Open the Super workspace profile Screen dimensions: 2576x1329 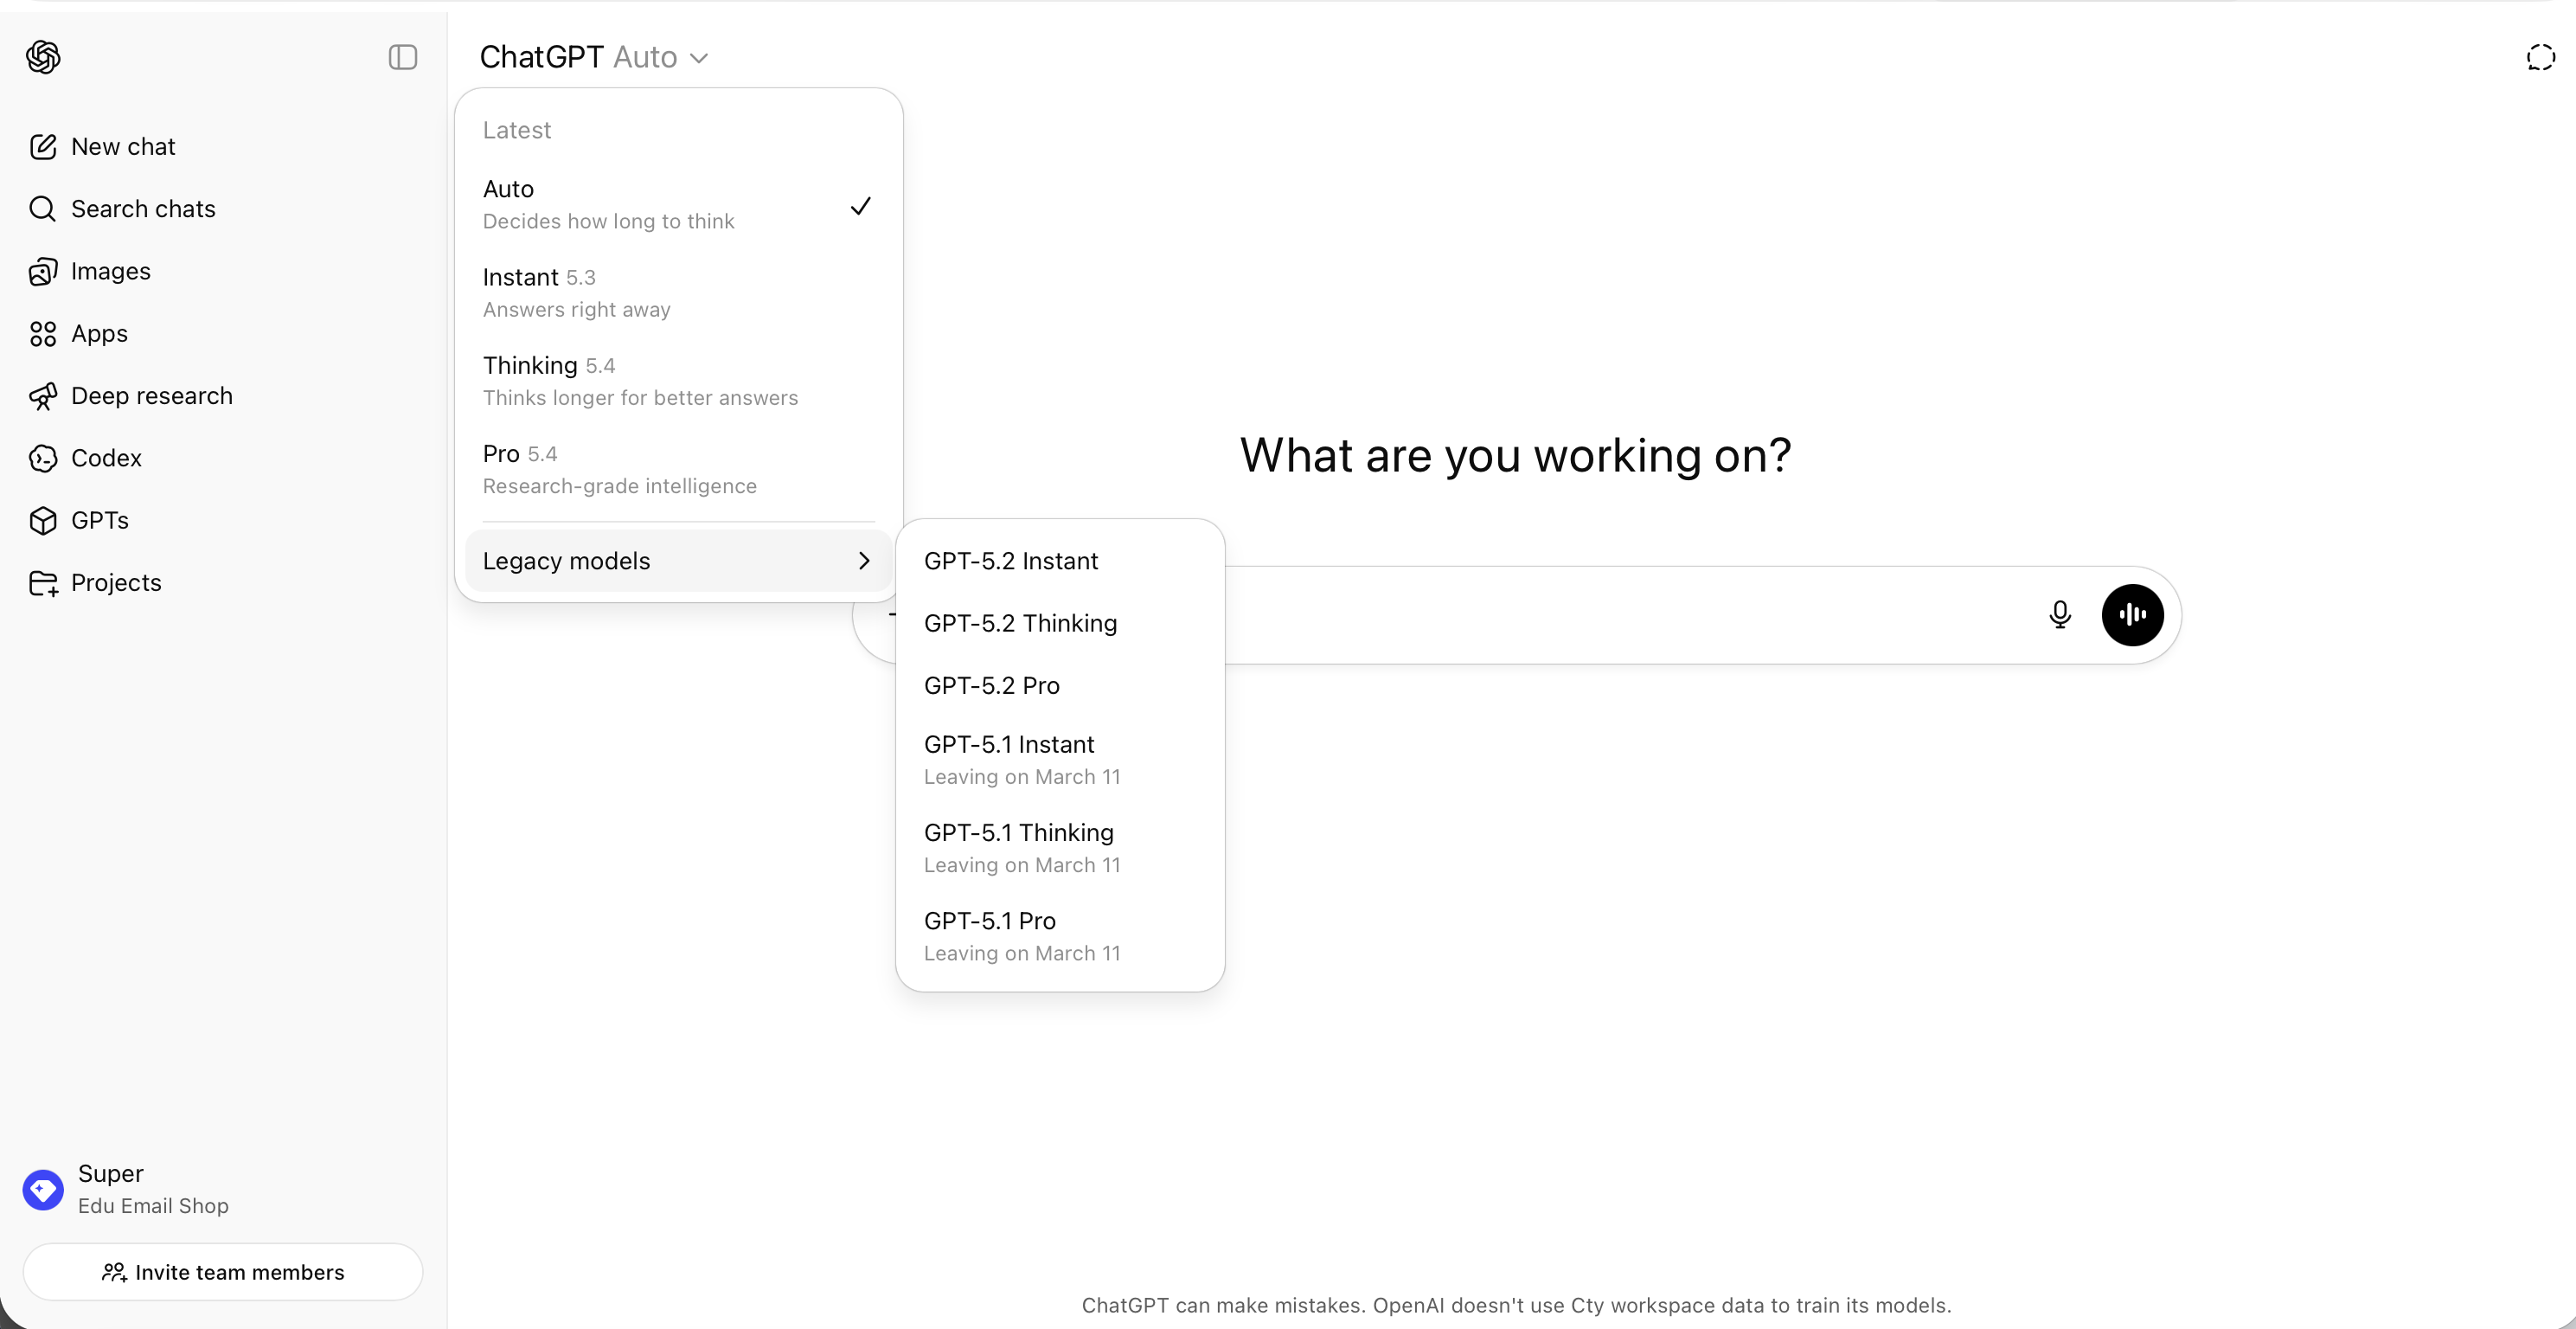128,1188
